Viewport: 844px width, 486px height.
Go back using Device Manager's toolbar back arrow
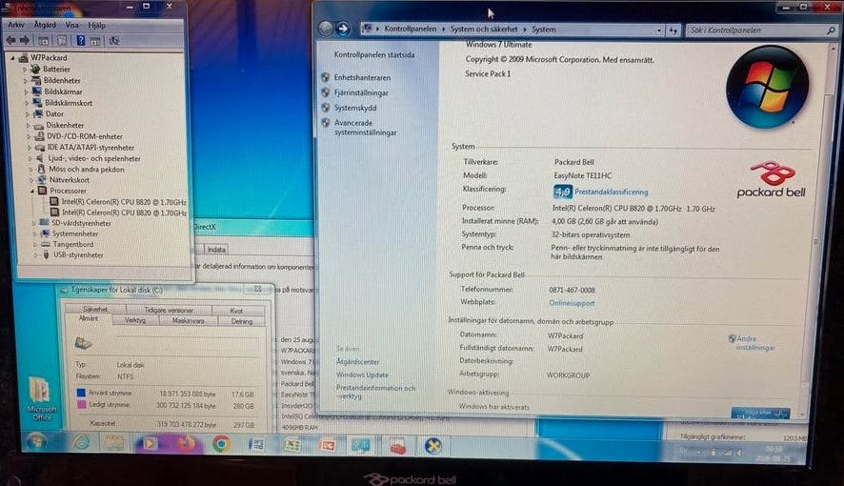pos(10,40)
